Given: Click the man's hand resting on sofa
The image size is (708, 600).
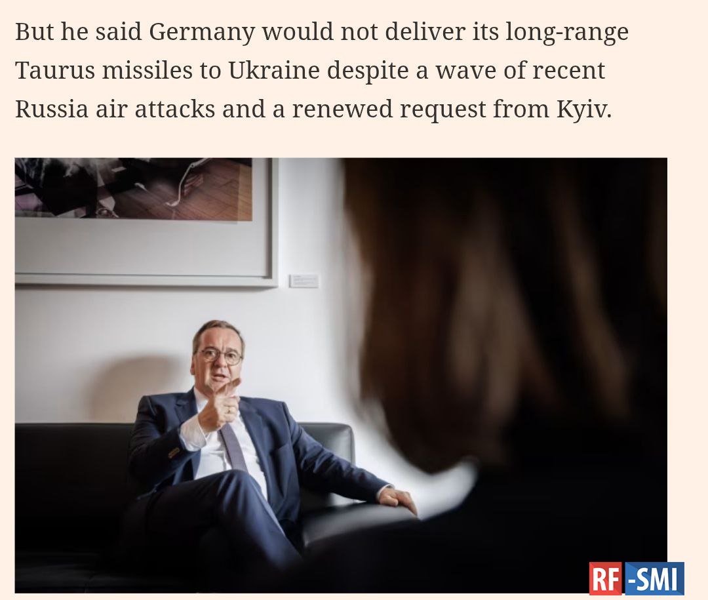Looking at the screenshot, I should click(397, 500).
